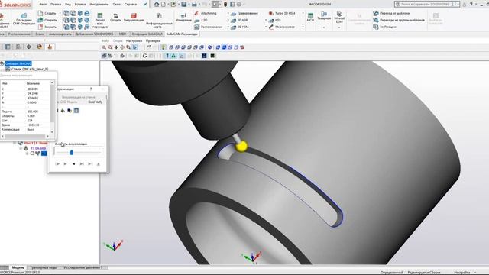The width and height of the screenshot is (489, 275).
Task: Click the Pan cross-arrows icon in simulation toolbar
Action: (x=116, y=47)
